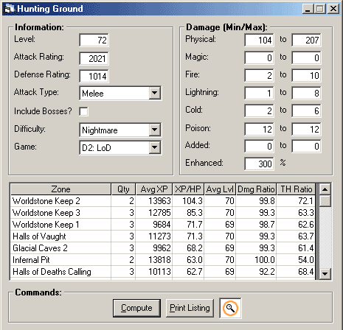
Task: Click the Compute button
Action: (x=136, y=308)
